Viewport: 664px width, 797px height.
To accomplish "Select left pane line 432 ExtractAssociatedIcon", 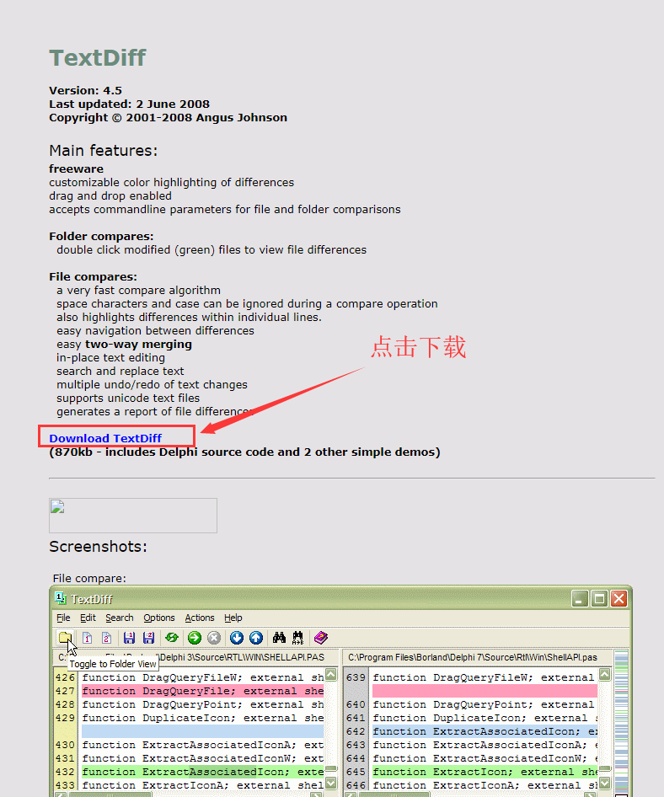I will click(x=202, y=772).
